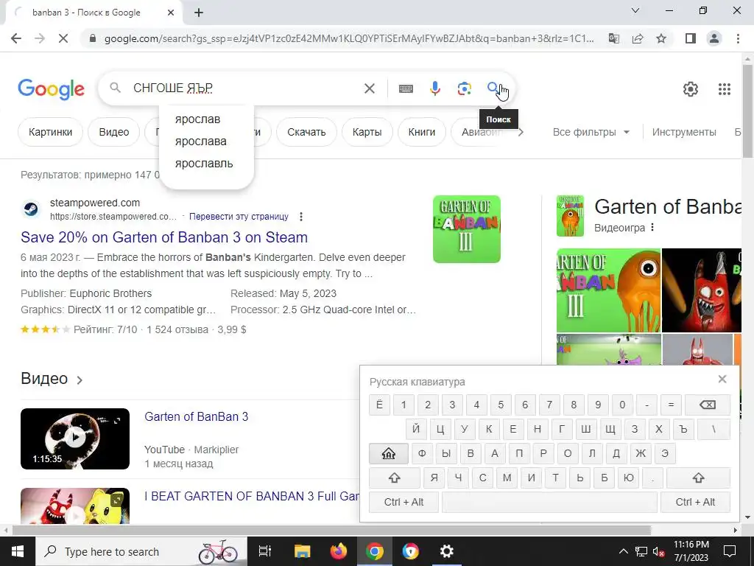Tap the Й key on virtual keyboard

tap(416, 429)
